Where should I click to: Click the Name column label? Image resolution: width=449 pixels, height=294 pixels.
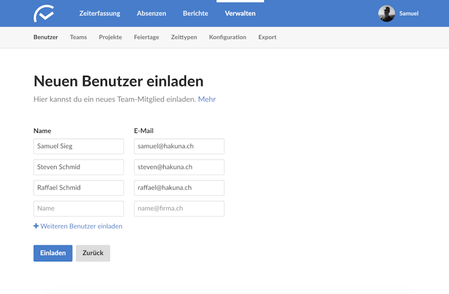[x=42, y=131]
